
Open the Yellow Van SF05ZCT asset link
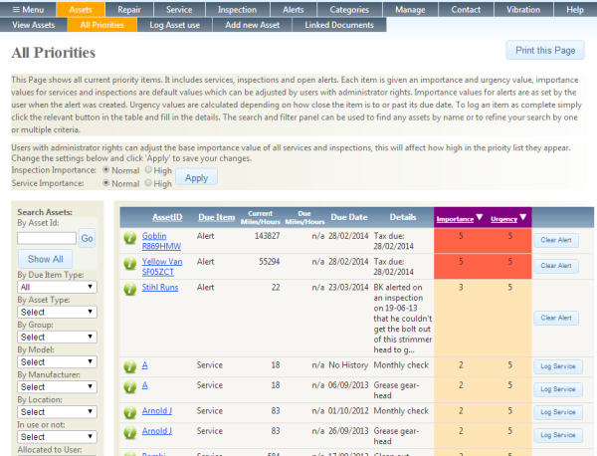coord(162,267)
